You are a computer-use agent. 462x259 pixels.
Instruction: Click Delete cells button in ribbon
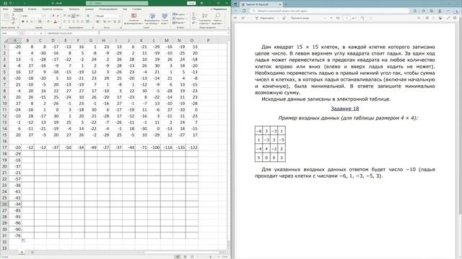click(x=179, y=18)
